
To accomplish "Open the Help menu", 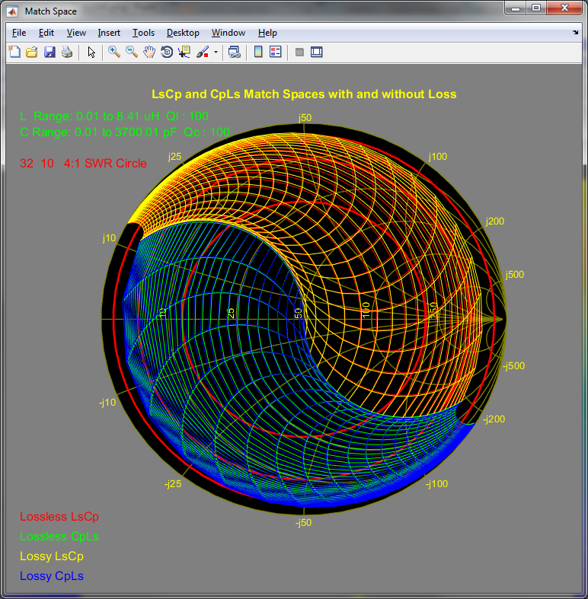I will 267,33.
